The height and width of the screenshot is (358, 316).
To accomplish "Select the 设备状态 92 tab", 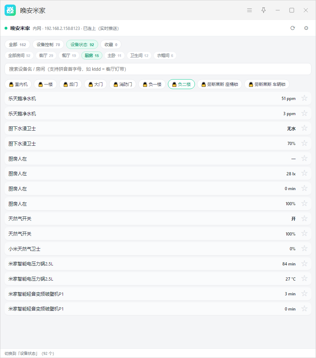I will coord(82,44).
